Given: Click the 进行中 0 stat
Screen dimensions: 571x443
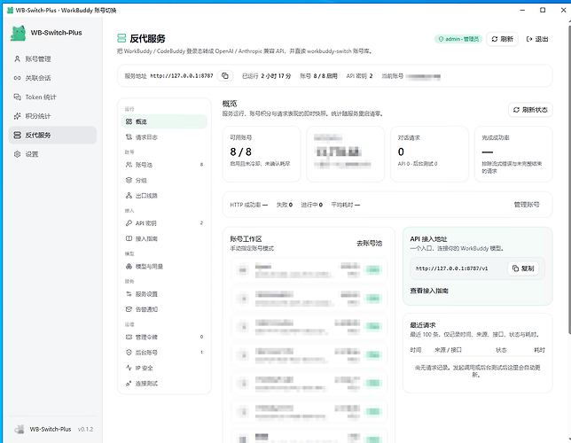Looking at the screenshot, I should point(312,205).
